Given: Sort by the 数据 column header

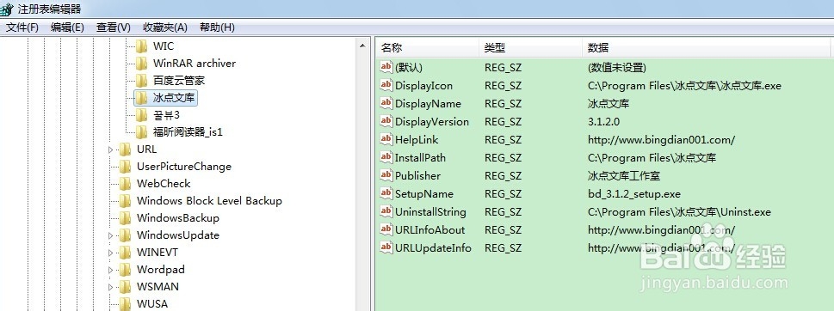Looking at the screenshot, I should tap(707, 48).
